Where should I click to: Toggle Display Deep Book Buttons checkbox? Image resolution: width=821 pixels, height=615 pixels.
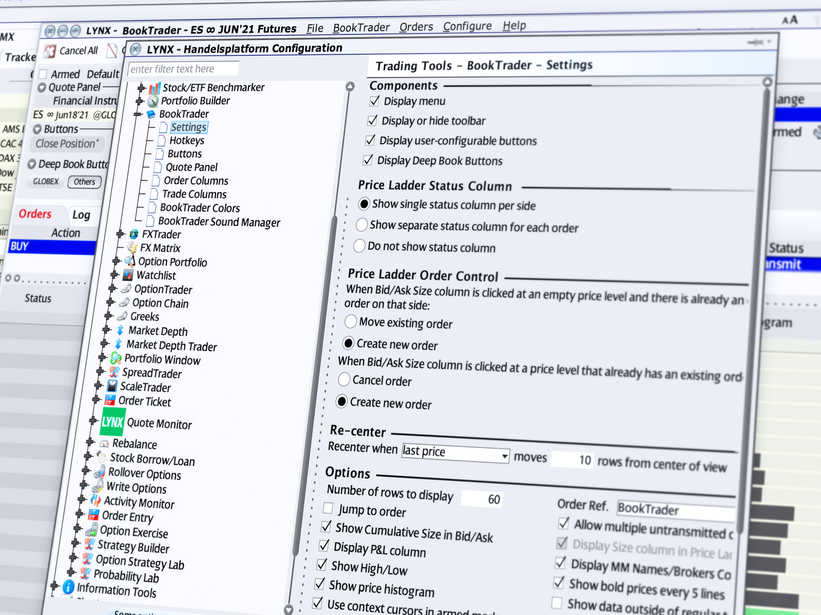(x=368, y=160)
